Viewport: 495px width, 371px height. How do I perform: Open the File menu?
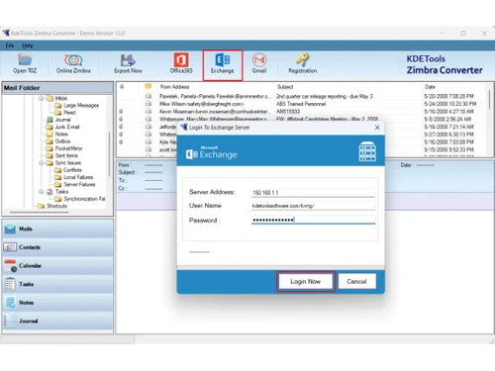point(10,46)
